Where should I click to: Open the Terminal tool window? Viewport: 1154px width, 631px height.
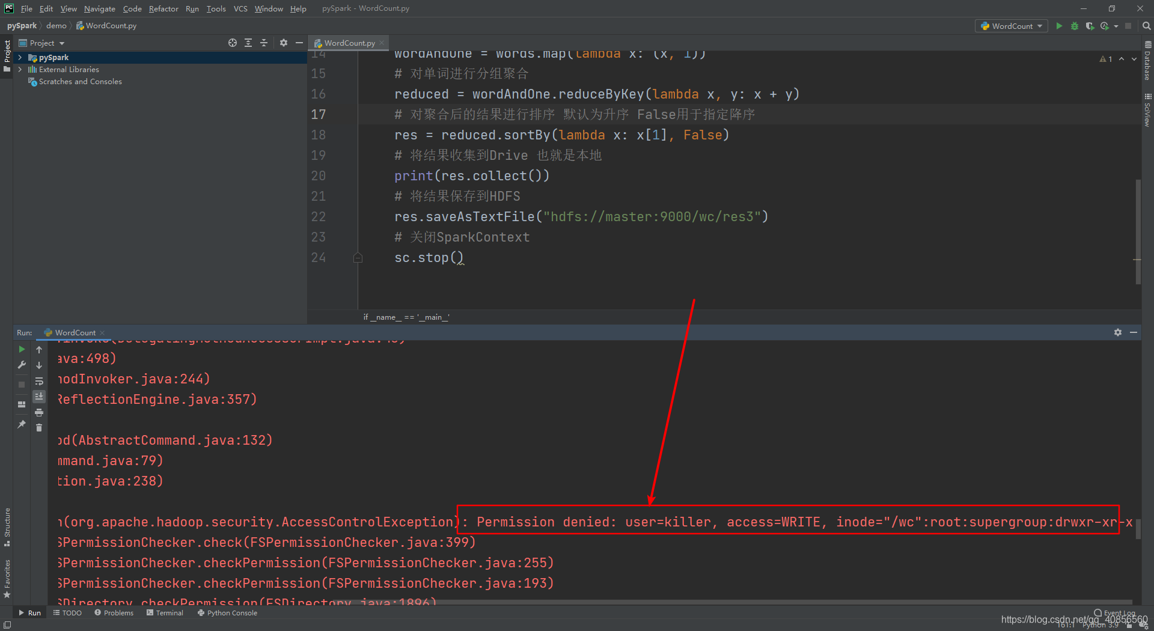tap(165, 613)
